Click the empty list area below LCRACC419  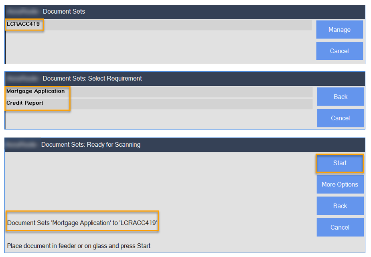coord(158,47)
